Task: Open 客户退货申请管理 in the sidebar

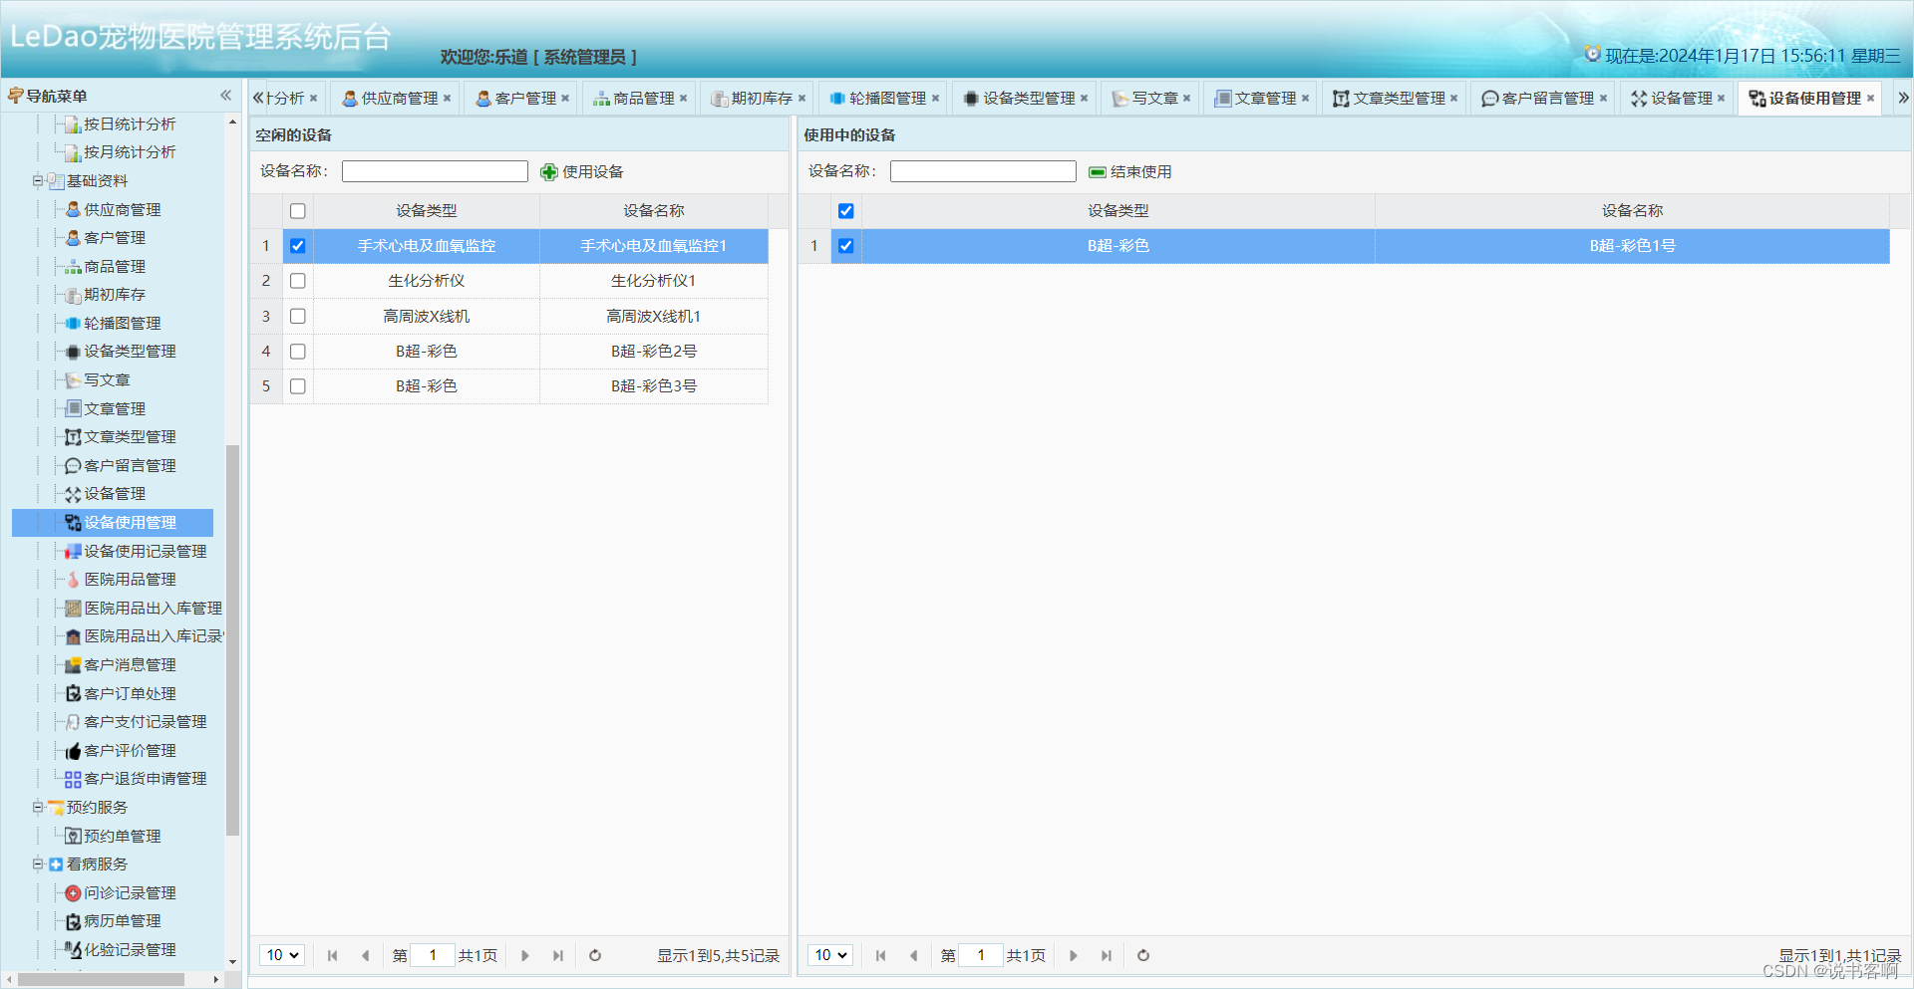Action: [146, 778]
